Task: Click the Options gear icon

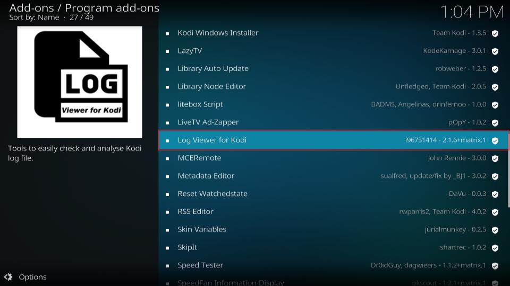Action: (x=8, y=277)
